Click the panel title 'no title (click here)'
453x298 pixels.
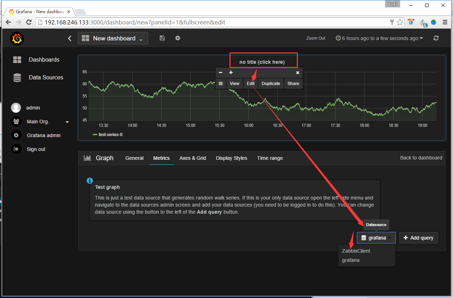[262, 62]
